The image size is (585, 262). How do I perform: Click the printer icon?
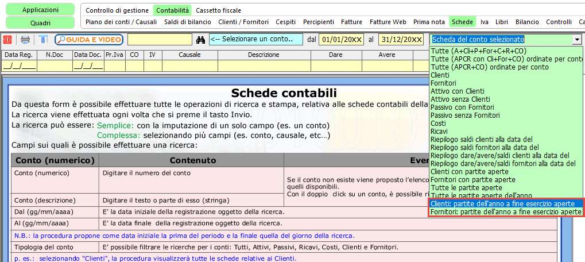coord(25,40)
